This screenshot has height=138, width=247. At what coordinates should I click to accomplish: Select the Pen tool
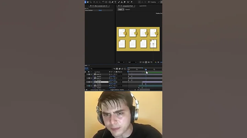(x=113, y=2)
